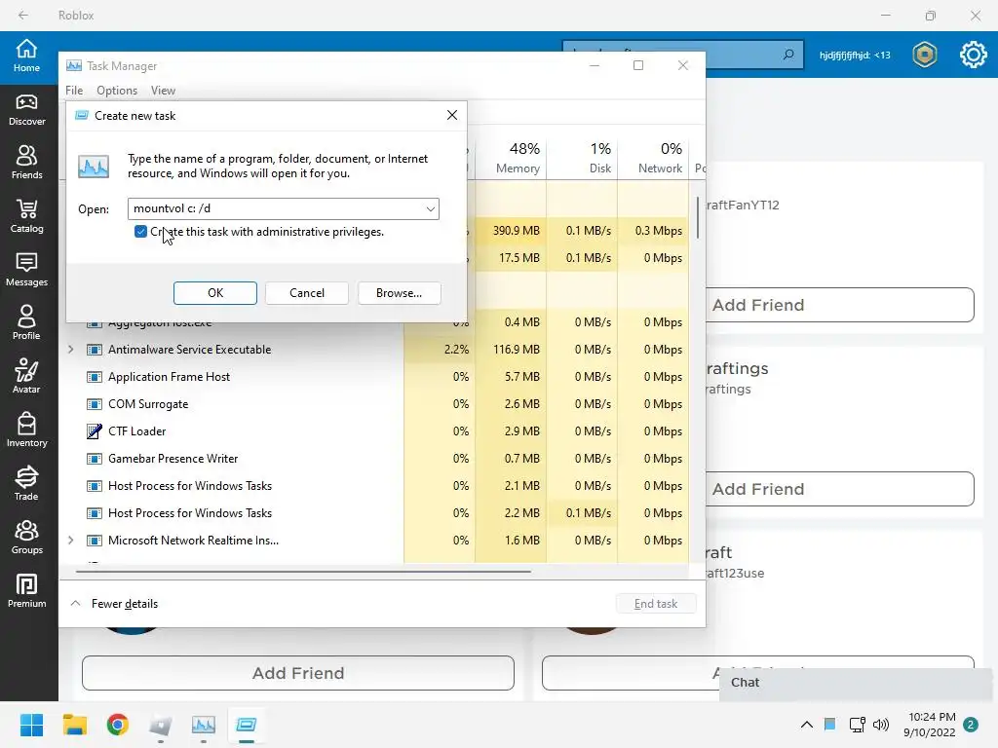This screenshot has width=998, height=748.
Task: Click Task Manager vertical scrollbar thumb
Action: [698, 217]
